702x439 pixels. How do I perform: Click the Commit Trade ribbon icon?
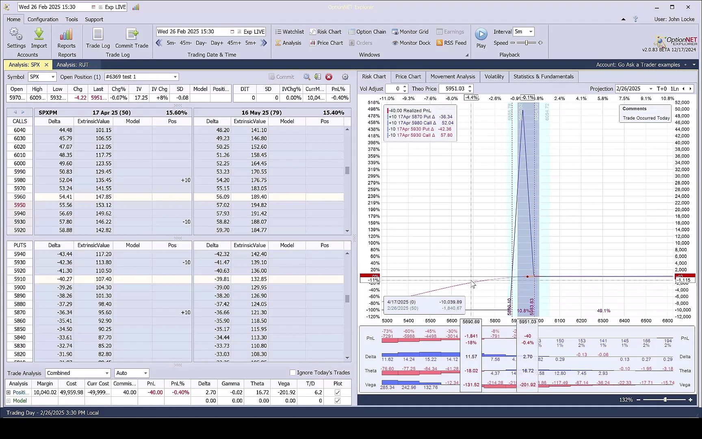pos(132,38)
